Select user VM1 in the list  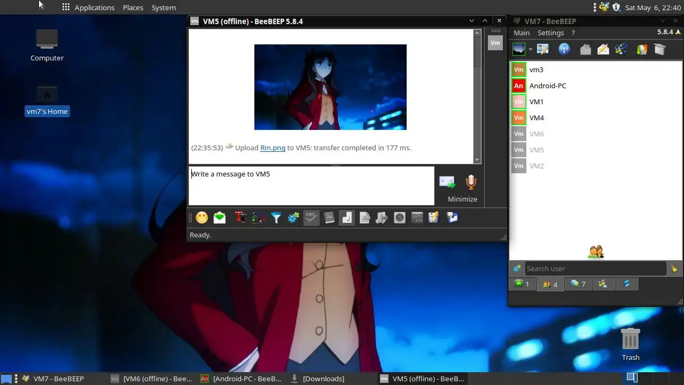596,102
